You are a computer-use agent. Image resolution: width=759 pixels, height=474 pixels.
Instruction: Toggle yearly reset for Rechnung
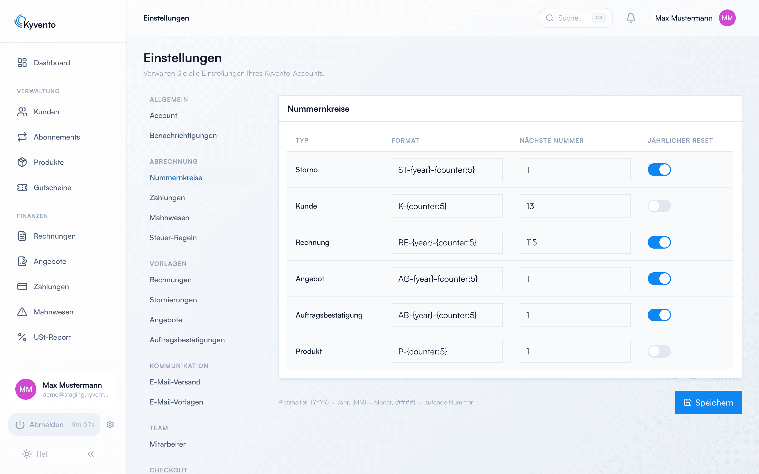pyautogui.click(x=659, y=242)
